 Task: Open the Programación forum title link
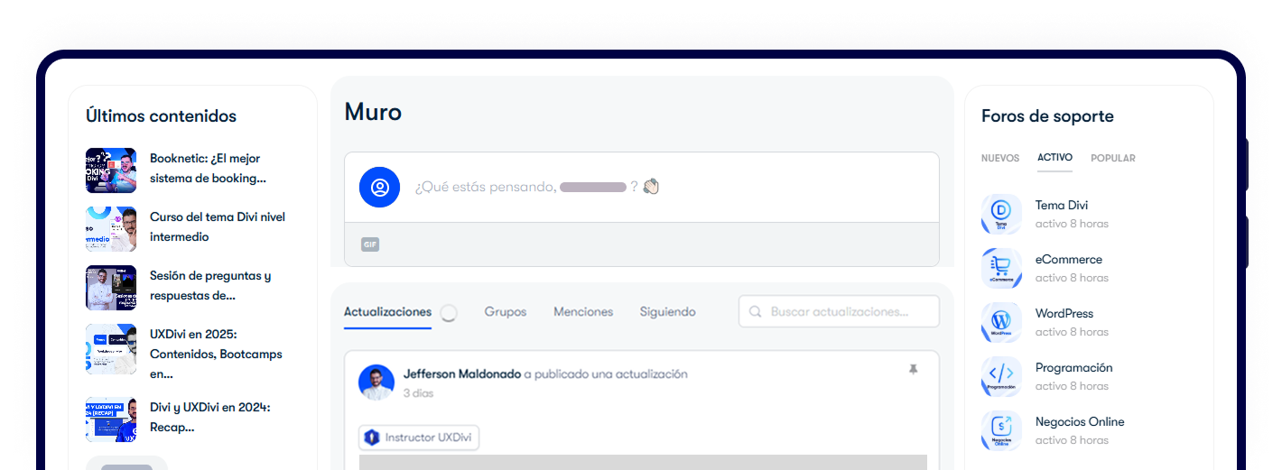pos(1074,368)
